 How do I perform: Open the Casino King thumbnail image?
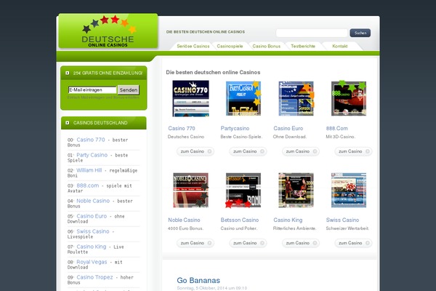click(x=296, y=190)
